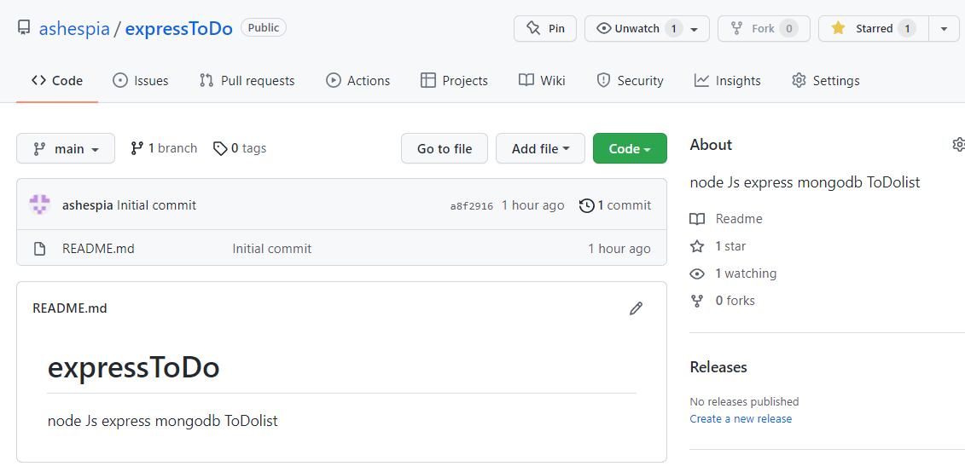This screenshot has height=472, width=965.
Task: Open the Projects tab
Action: point(454,80)
